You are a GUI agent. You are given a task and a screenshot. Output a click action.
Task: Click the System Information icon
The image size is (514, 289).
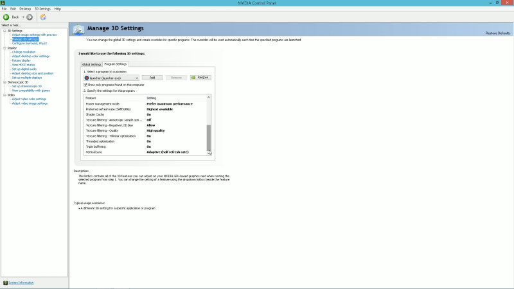tap(5, 283)
